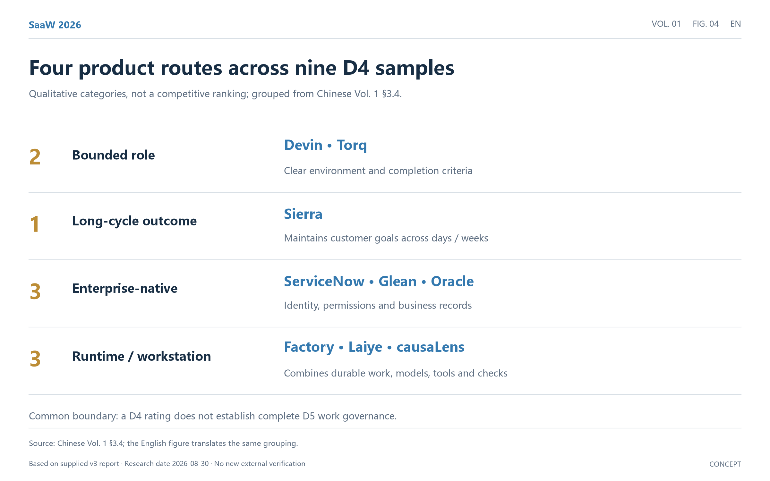Click the 'Long-cycle outcome' heading

134,221
